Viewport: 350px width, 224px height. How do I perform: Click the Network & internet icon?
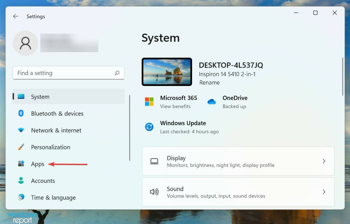tap(21, 130)
